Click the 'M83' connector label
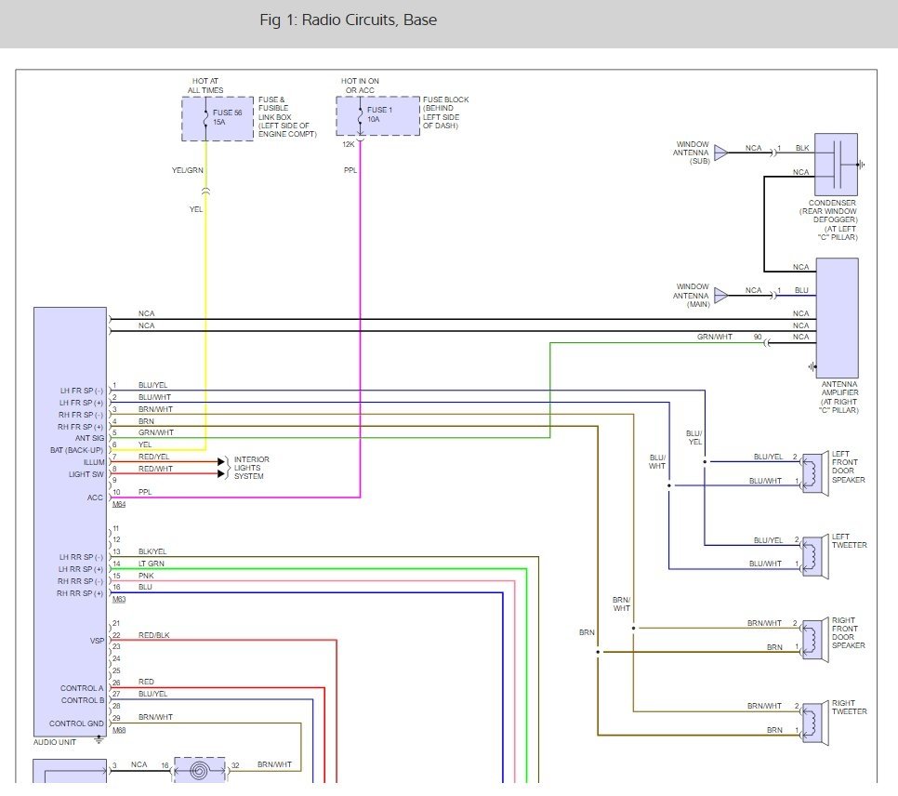 click(x=119, y=600)
